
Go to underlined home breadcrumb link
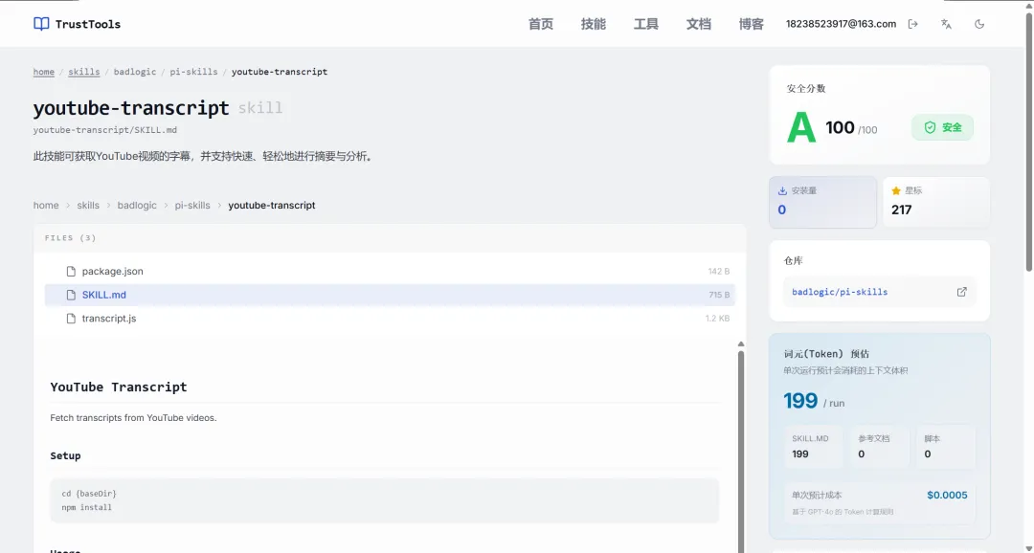click(x=43, y=71)
